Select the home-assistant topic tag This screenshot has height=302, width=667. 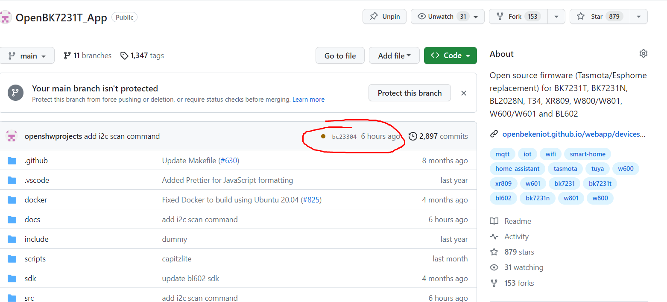point(518,169)
